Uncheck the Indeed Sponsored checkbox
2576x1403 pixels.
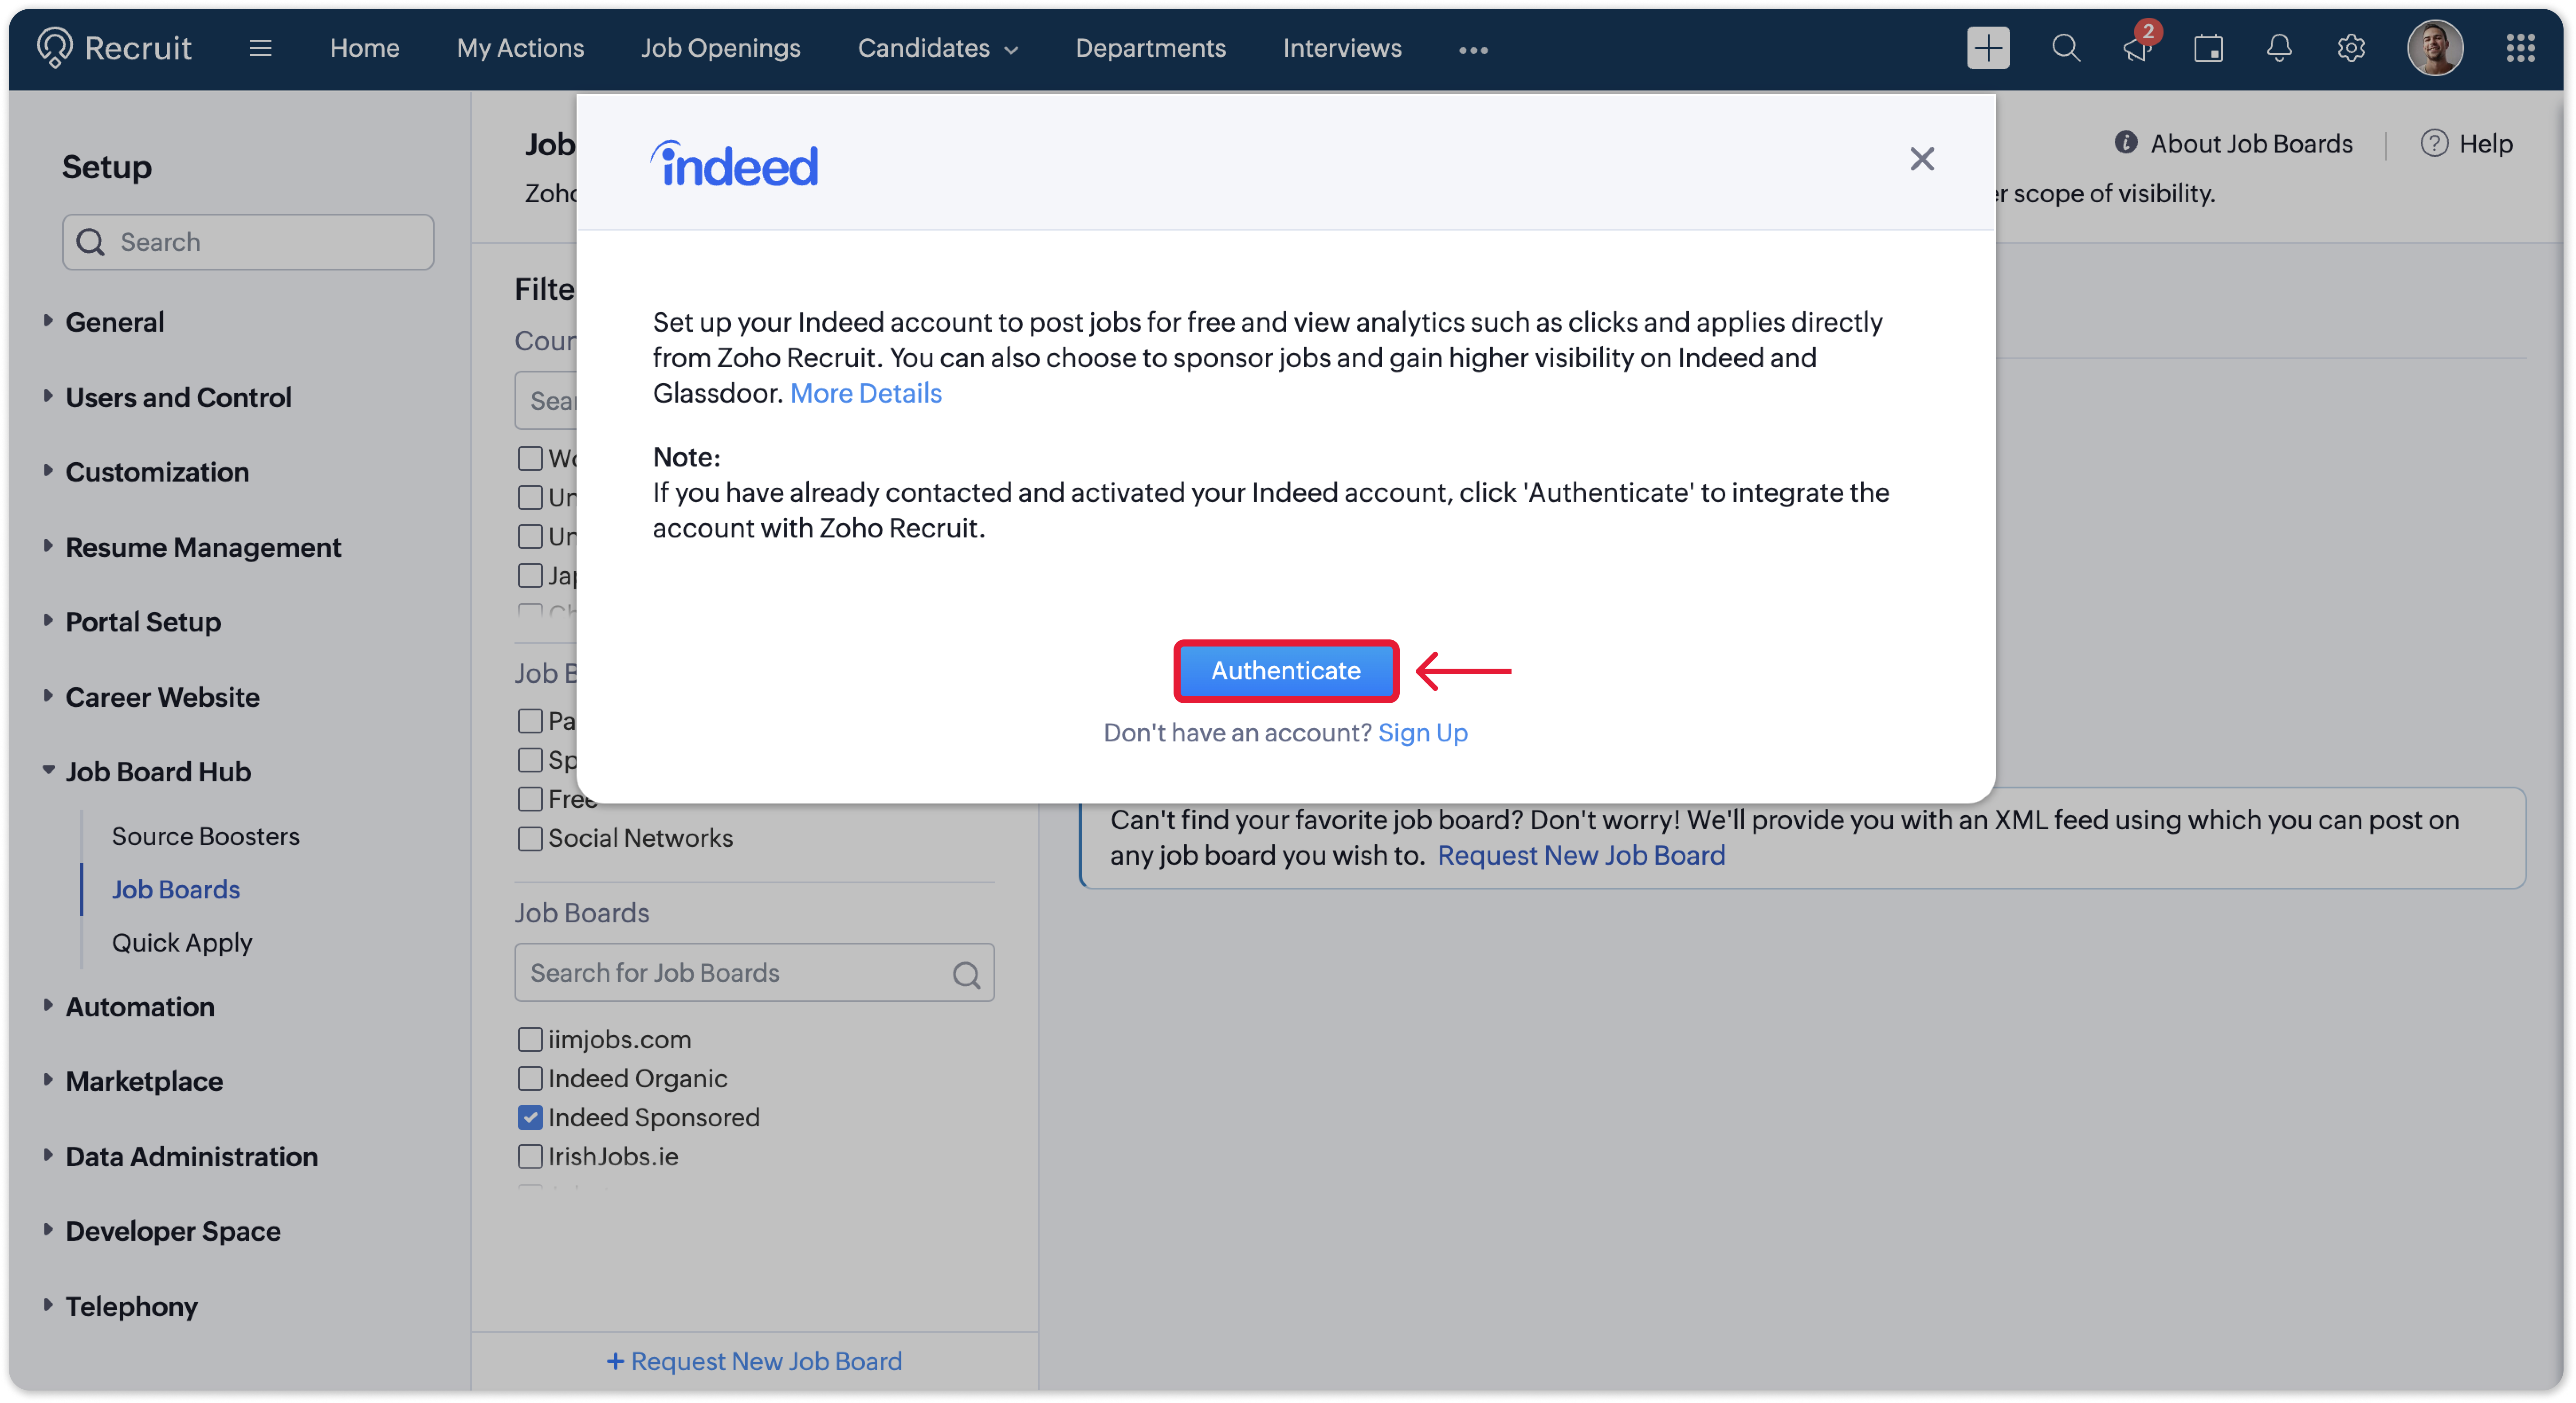point(530,1117)
